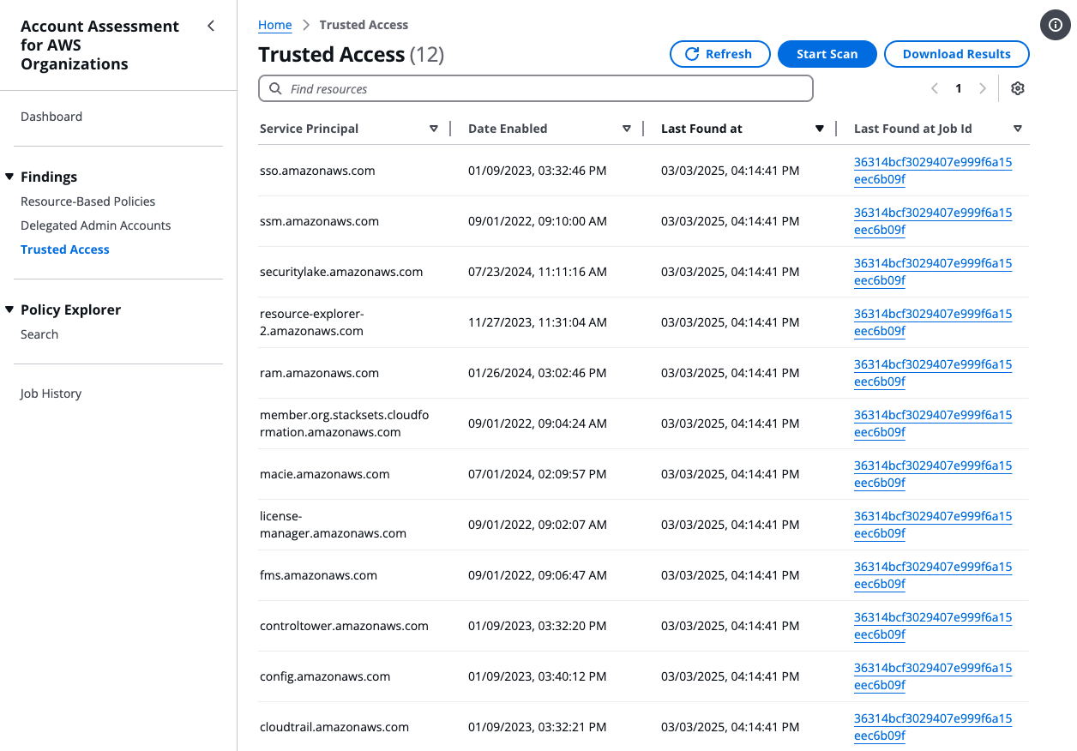Screen dimensions: 1077x751
Task: Focus the Find resources search field
Action: click(536, 88)
